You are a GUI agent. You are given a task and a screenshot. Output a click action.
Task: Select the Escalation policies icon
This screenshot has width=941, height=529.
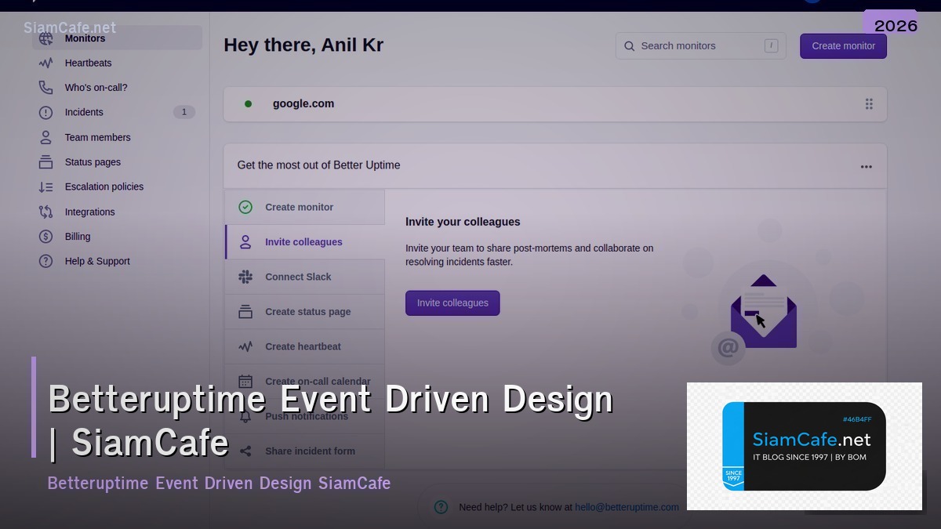coord(47,187)
